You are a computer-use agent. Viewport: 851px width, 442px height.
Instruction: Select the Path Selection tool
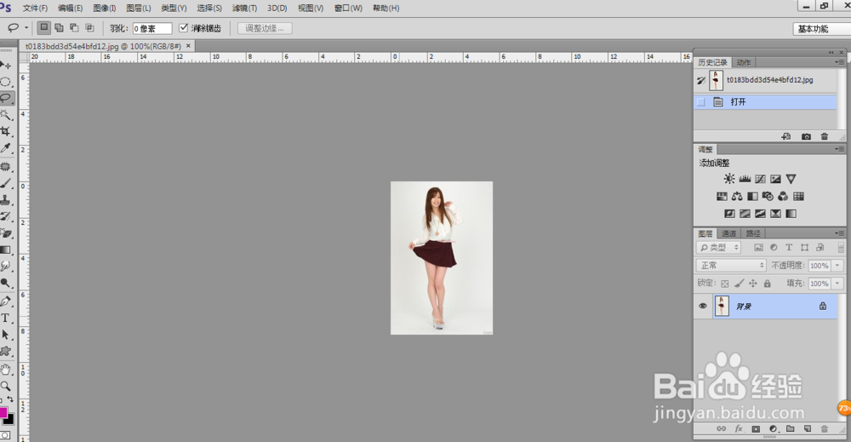pyautogui.click(x=5, y=335)
